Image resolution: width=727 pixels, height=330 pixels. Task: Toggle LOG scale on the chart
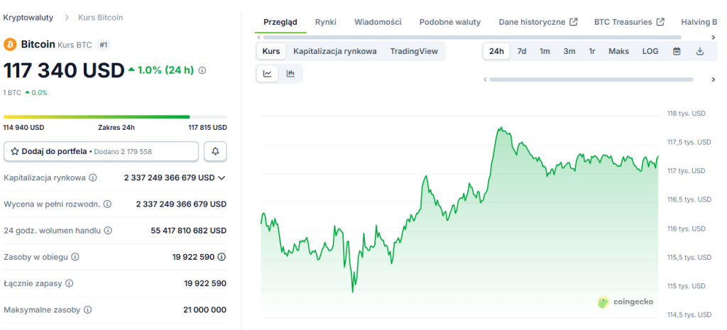[650, 51]
